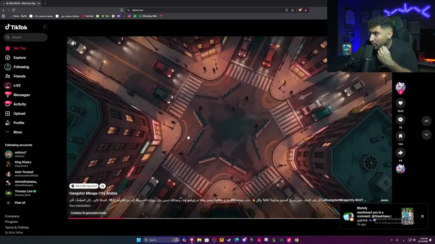Open the browser zoom control

tap(287, 10)
